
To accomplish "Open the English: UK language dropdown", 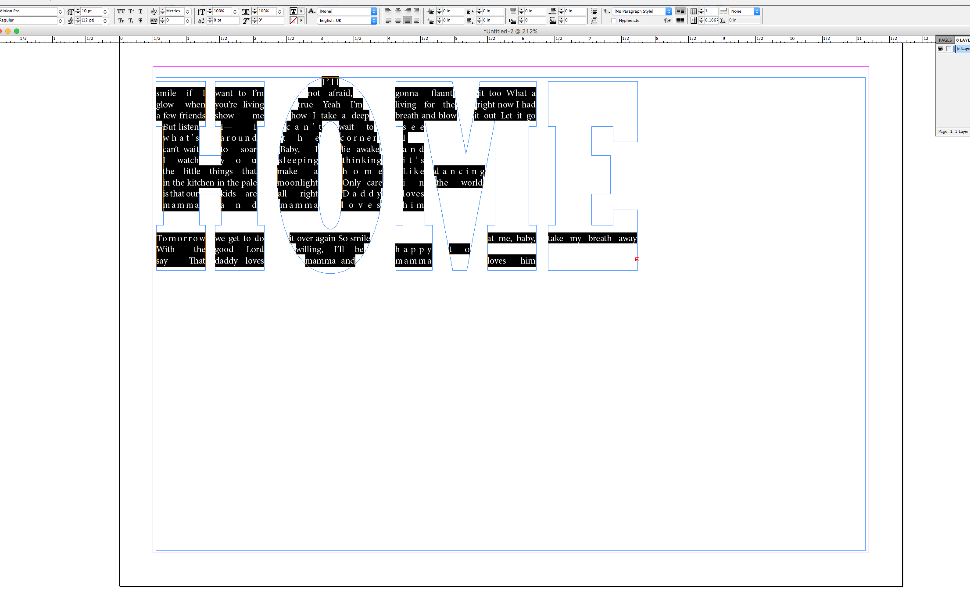I will click(x=374, y=21).
